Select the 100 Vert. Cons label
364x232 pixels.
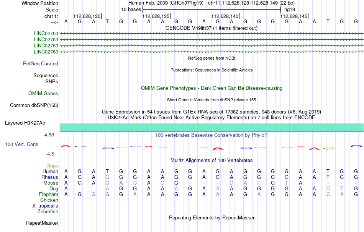point(21,144)
